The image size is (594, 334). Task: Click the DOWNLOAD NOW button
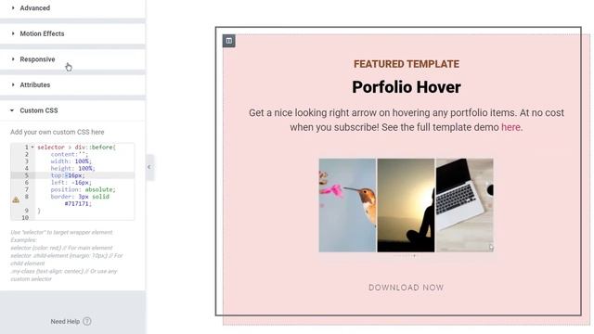(x=407, y=288)
